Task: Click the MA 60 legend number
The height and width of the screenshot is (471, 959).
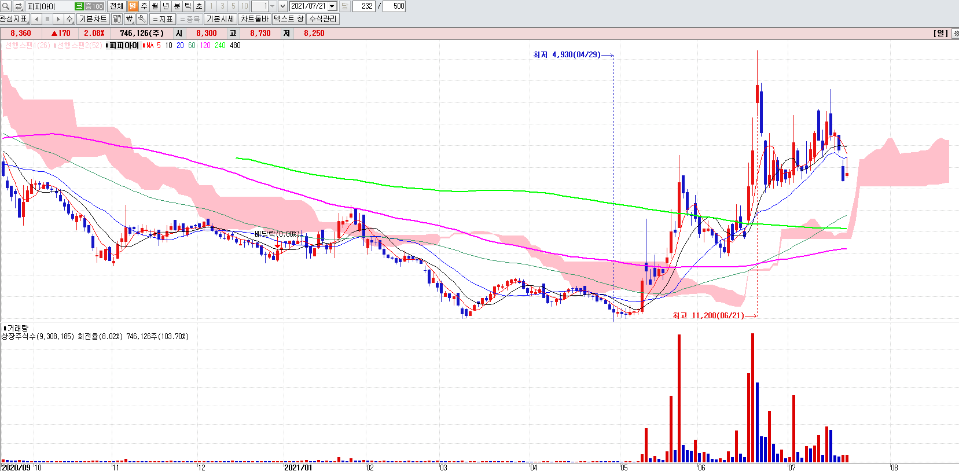Action: (192, 45)
